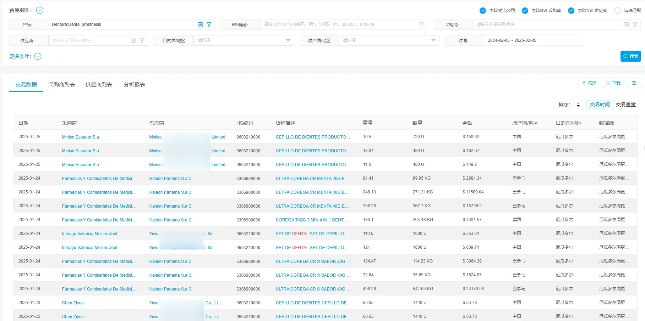The image size is (645, 321).
Task: Click the 下载 download button
Action: 613,83
